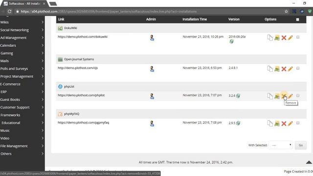Open admin panel for phpMyFAQ

tap(152, 124)
